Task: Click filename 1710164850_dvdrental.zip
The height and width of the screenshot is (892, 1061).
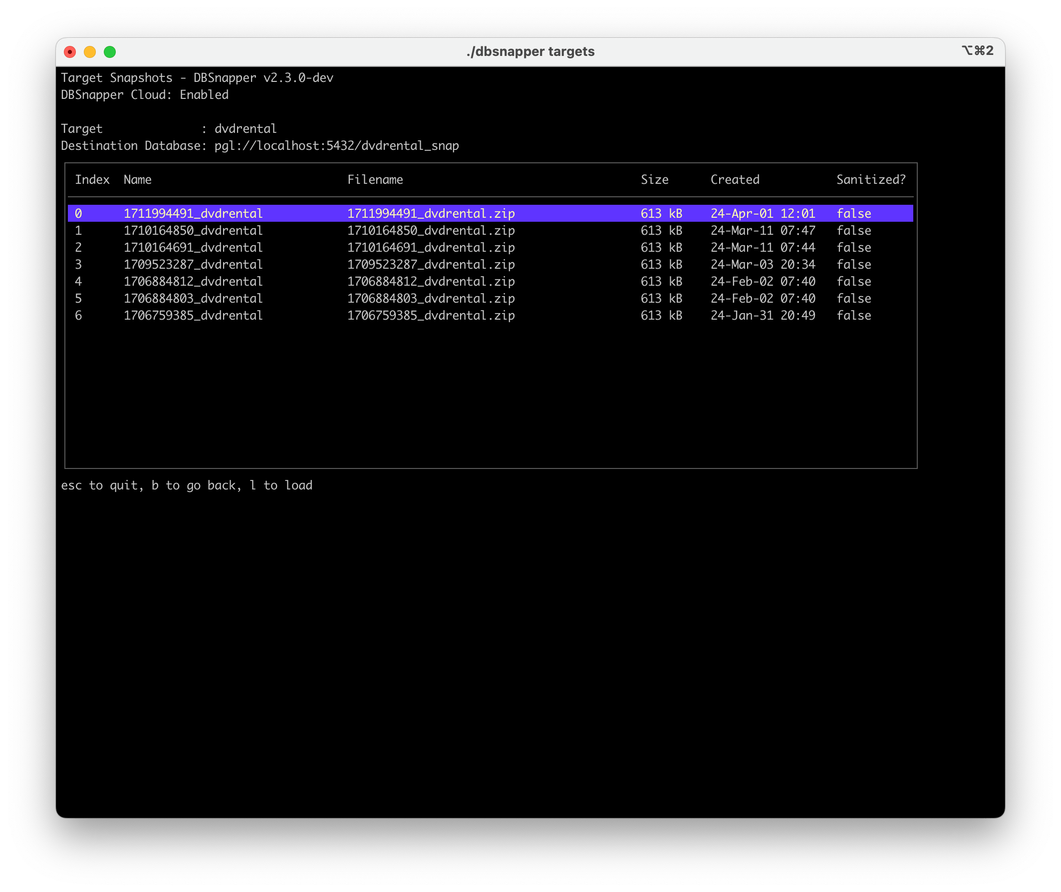Action: coord(431,231)
